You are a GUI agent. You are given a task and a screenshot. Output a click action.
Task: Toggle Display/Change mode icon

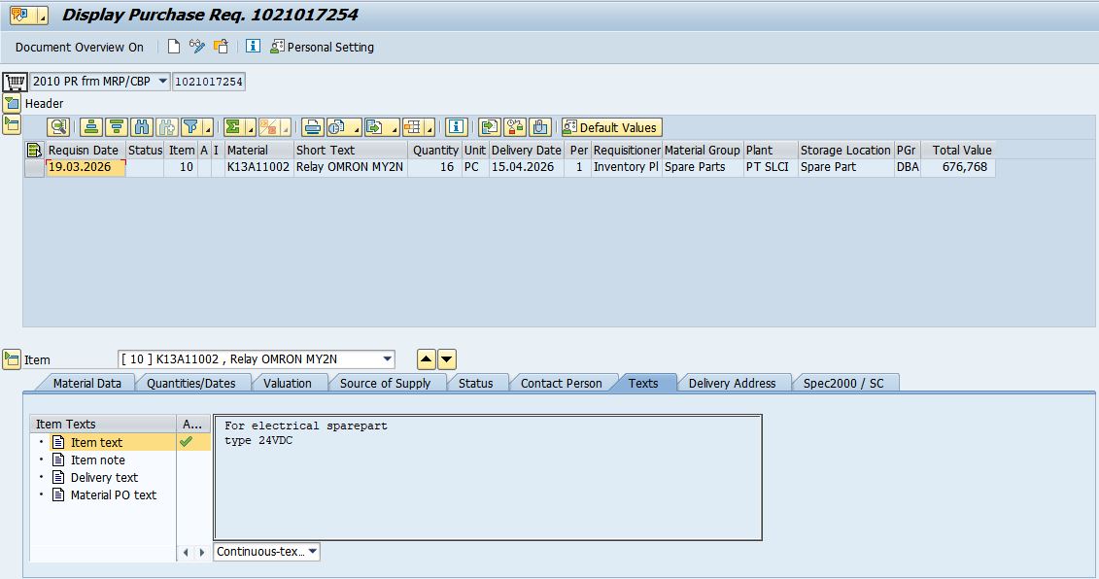click(x=197, y=47)
